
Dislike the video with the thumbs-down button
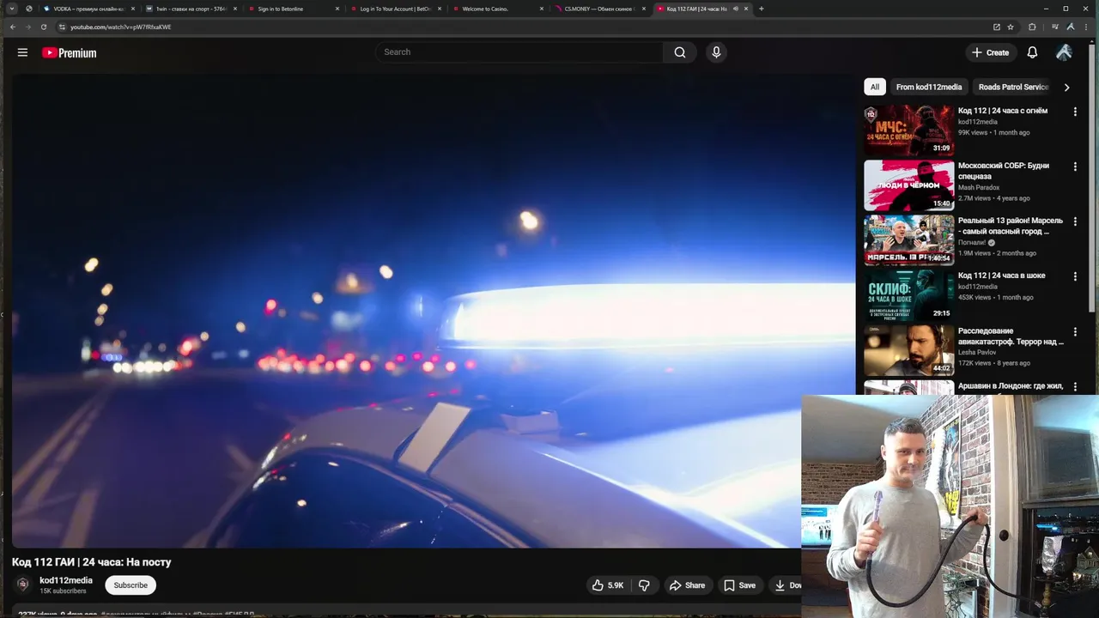pos(644,585)
